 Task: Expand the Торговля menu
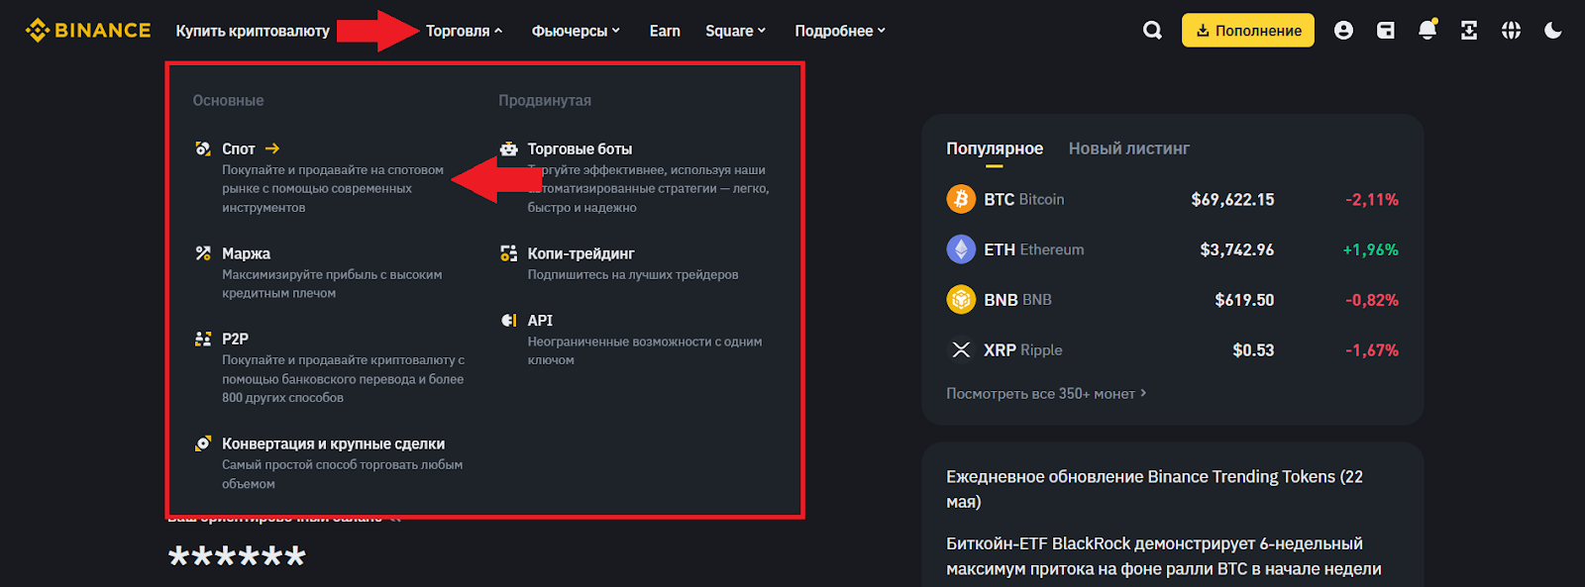(x=464, y=31)
